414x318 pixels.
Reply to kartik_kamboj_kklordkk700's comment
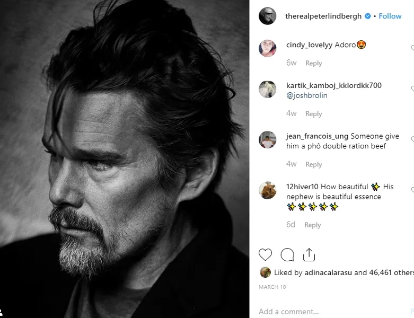[x=313, y=114]
